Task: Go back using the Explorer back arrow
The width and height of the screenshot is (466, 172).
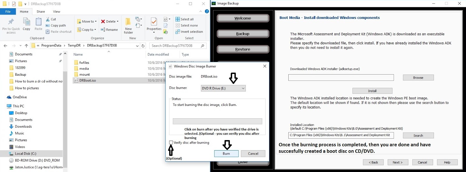Action: point(6,46)
